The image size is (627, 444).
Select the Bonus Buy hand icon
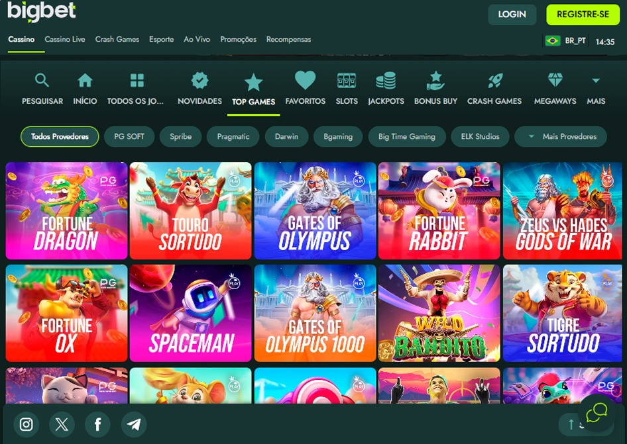coord(435,79)
